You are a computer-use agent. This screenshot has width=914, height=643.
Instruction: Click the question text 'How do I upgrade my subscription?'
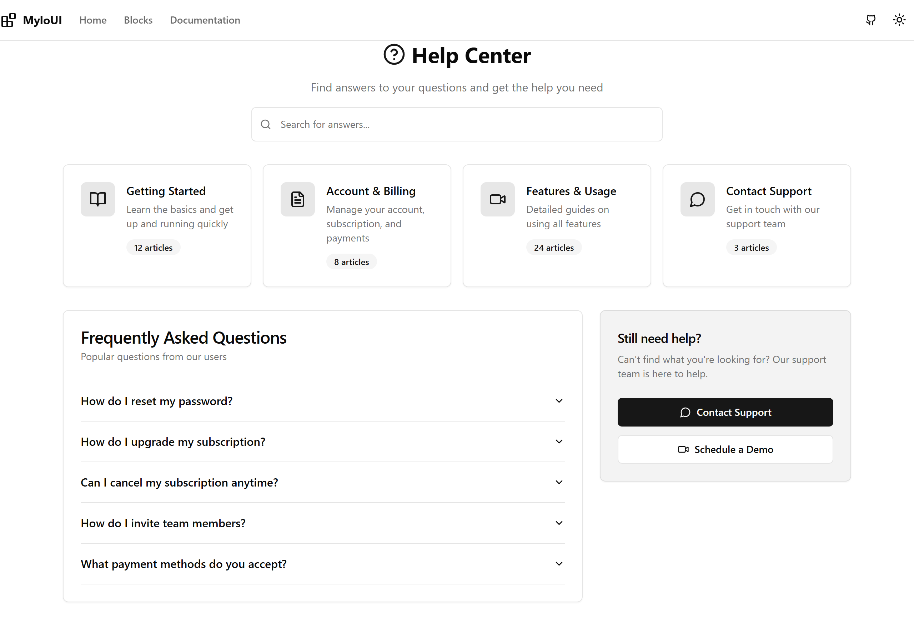[173, 442]
